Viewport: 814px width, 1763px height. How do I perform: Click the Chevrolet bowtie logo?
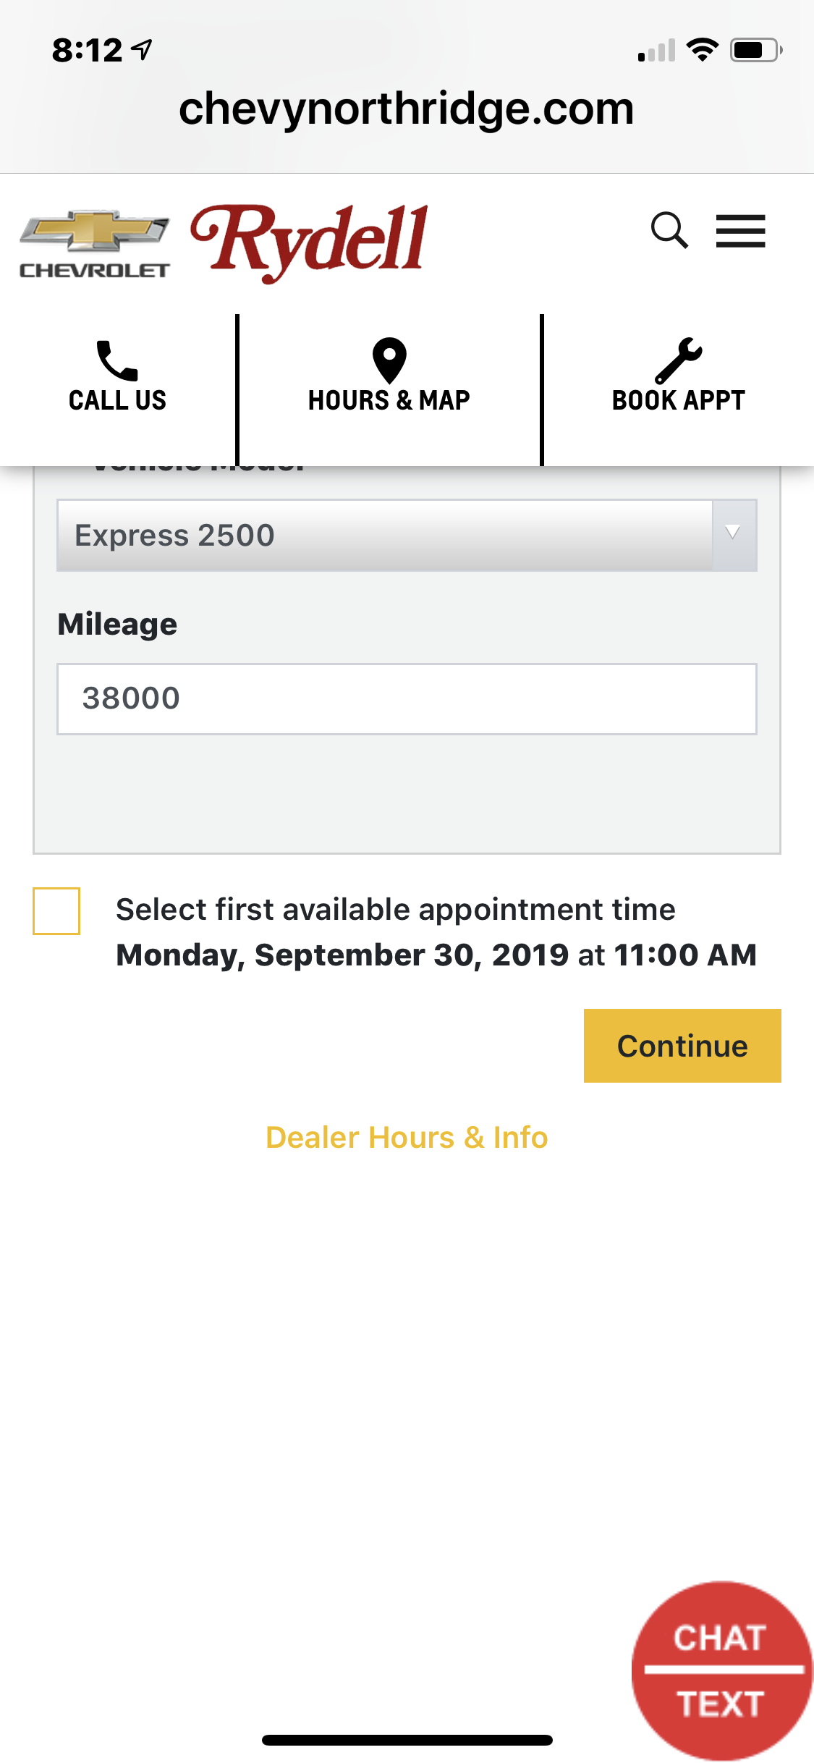(x=94, y=244)
